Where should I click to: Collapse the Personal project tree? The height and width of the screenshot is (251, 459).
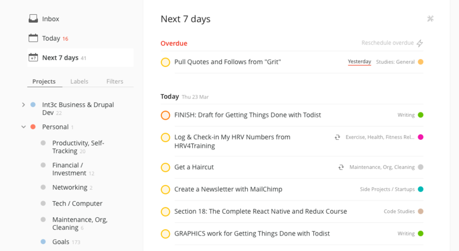pyautogui.click(x=23, y=127)
